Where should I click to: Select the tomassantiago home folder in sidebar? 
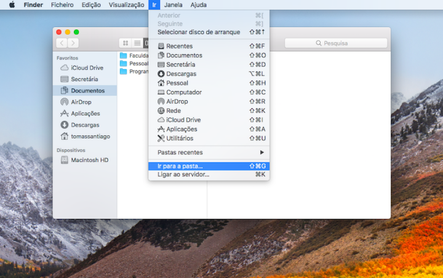90,137
